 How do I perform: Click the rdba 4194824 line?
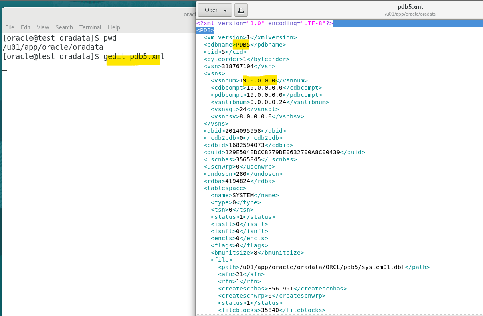[x=240, y=181]
